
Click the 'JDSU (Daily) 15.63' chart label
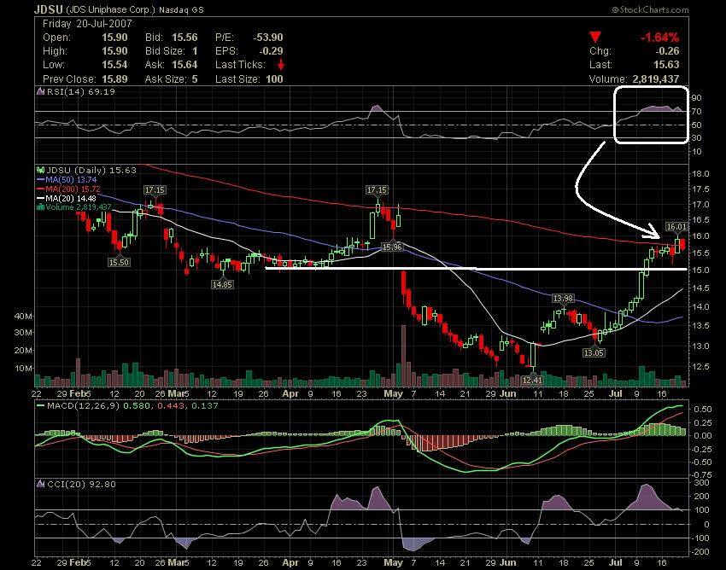(91, 170)
